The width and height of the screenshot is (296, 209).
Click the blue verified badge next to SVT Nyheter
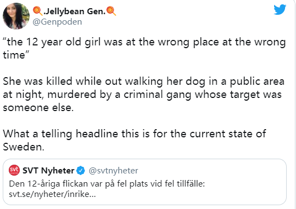81,171
